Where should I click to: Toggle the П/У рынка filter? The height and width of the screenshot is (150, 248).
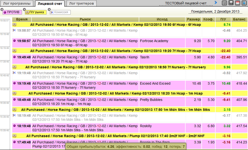(x=36, y=12)
